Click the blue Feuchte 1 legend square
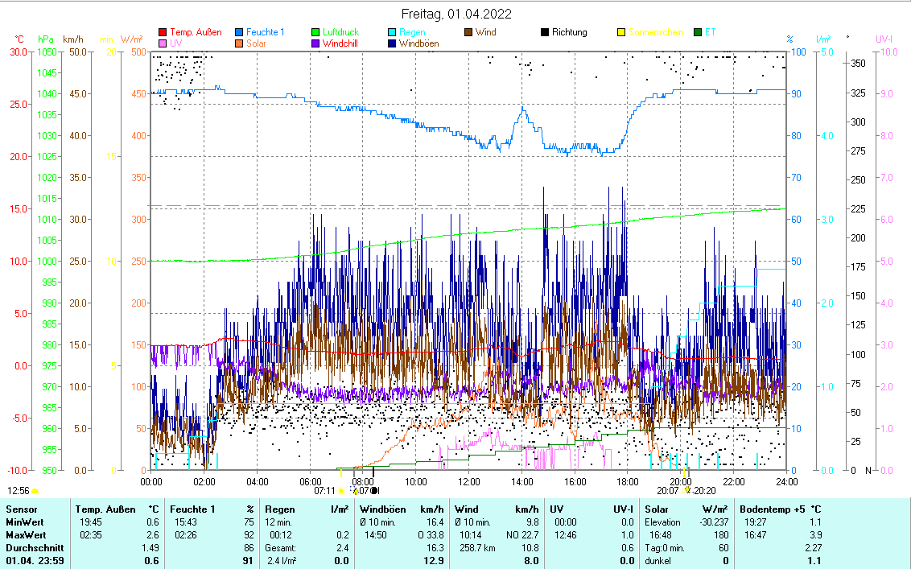The height and width of the screenshot is (569, 911). point(239,32)
